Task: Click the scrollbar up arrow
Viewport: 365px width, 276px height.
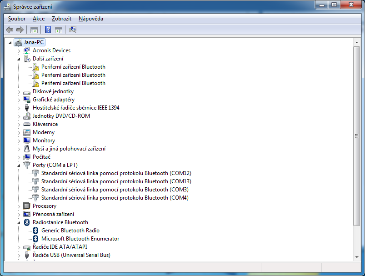Action: pyautogui.click(x=357, y=42)
